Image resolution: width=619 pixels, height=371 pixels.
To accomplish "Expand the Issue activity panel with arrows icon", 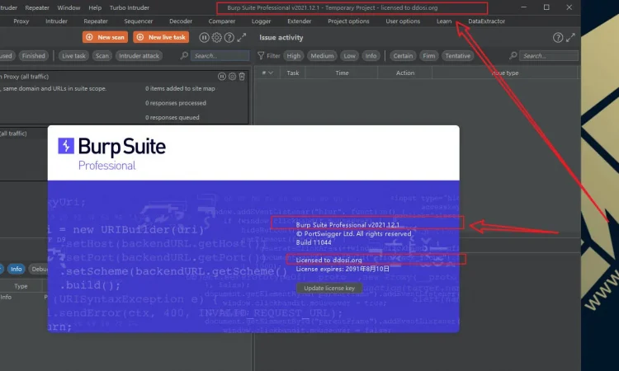I will pyautogui.click(x=570, y=37).
